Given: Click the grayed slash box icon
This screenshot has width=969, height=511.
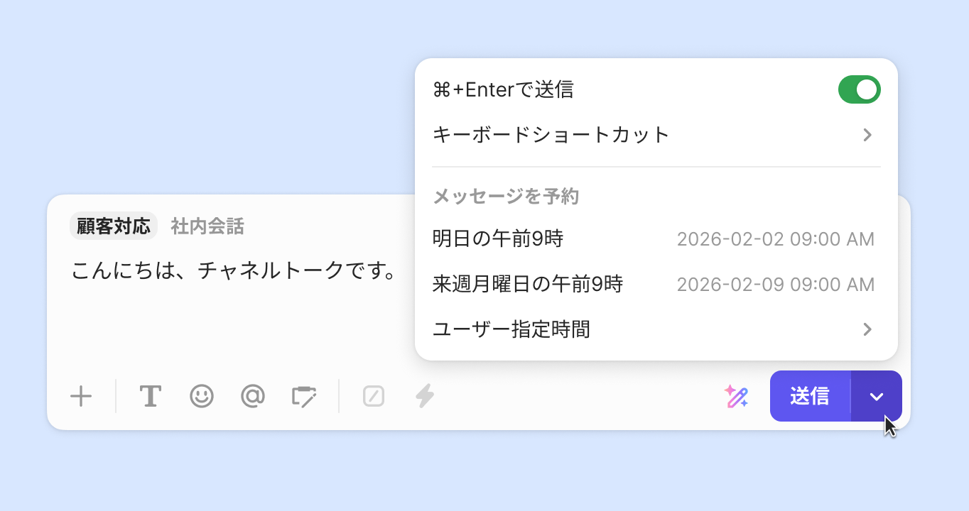Looking at the screenshot, I should point(374,396).
